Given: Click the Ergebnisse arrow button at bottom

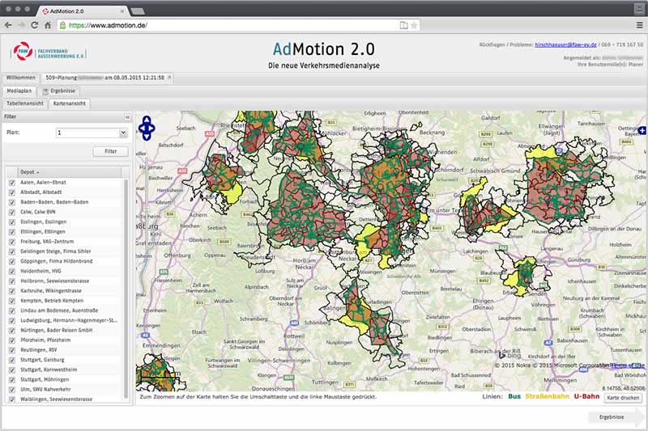Looking at the screenshot, I should tap(615, 417).
